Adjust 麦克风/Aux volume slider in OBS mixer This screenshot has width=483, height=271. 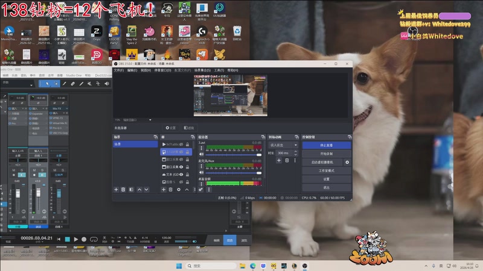[234, 173]
